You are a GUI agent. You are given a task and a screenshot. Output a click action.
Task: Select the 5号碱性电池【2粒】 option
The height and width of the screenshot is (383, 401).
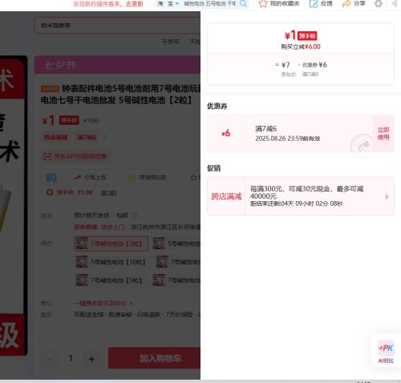pos(111,244)
